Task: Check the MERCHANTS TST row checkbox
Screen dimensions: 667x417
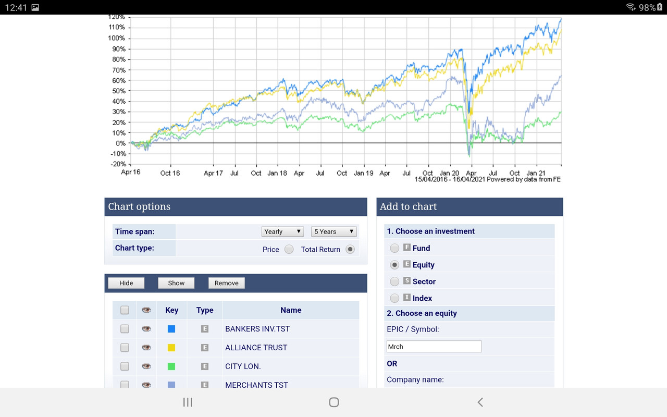Action: (x=125, y=385)
